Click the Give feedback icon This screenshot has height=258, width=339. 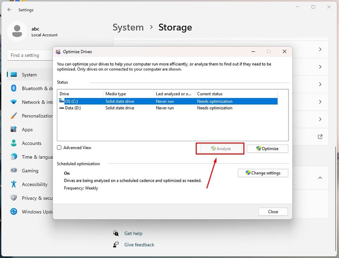point(116,244)
